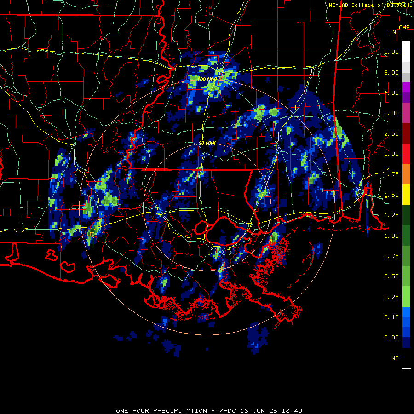Click the 2.50 legend value

[x=391, y=133]
